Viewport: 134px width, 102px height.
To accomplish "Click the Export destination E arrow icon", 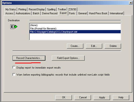I will click(x=14, y=27).
